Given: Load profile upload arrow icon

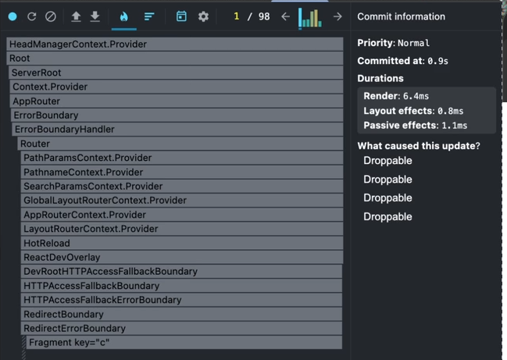Looking at the screenshot, I should point(76,16).
